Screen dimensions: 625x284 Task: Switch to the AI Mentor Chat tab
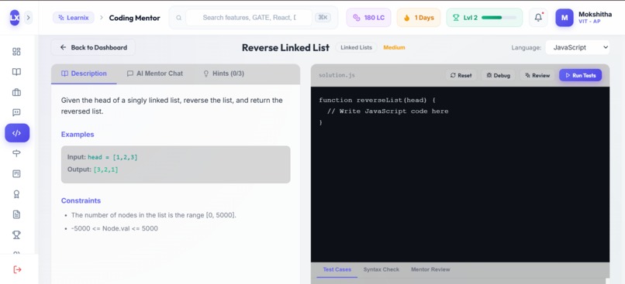pos(154,74)
